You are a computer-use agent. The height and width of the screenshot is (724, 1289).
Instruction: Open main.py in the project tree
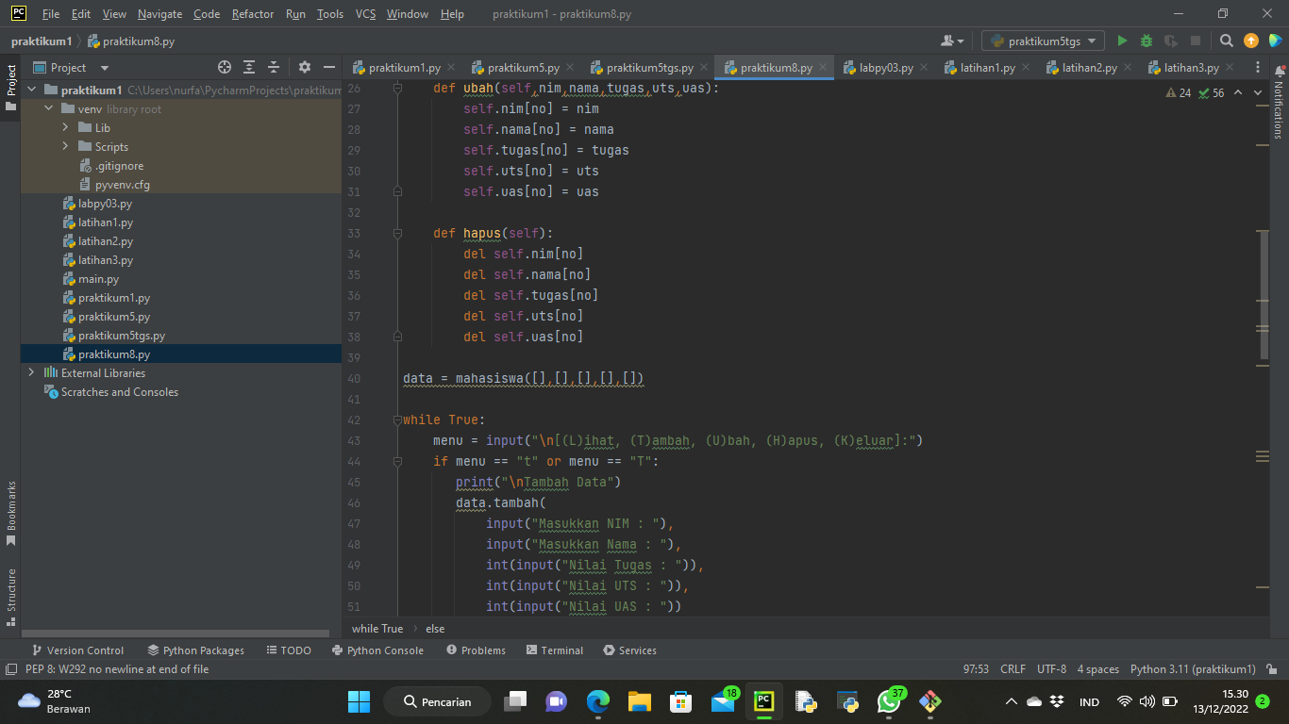point(98,279)
